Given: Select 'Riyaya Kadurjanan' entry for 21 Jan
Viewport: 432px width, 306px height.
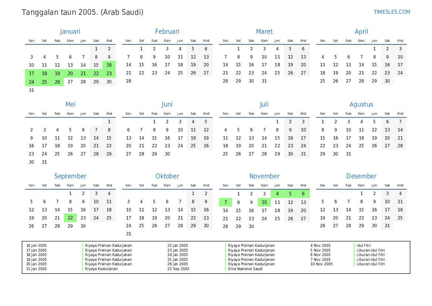Looking at the screenshot, I should click(x=101, y=269).
